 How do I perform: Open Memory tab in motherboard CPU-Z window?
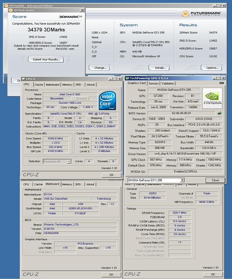[x=67, y=184]
